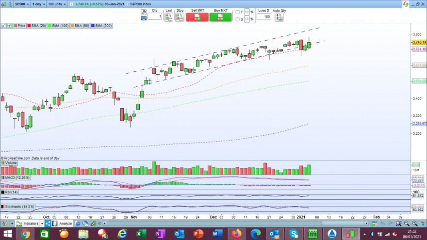The height and width of the screenshot is (240, 427).
Task: Click the Bluetooth tray icon
Action: [x=372, y=234]
